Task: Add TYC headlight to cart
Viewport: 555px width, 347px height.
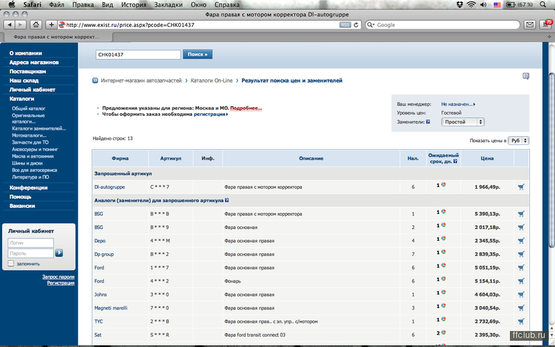Action: coord(521,321)
